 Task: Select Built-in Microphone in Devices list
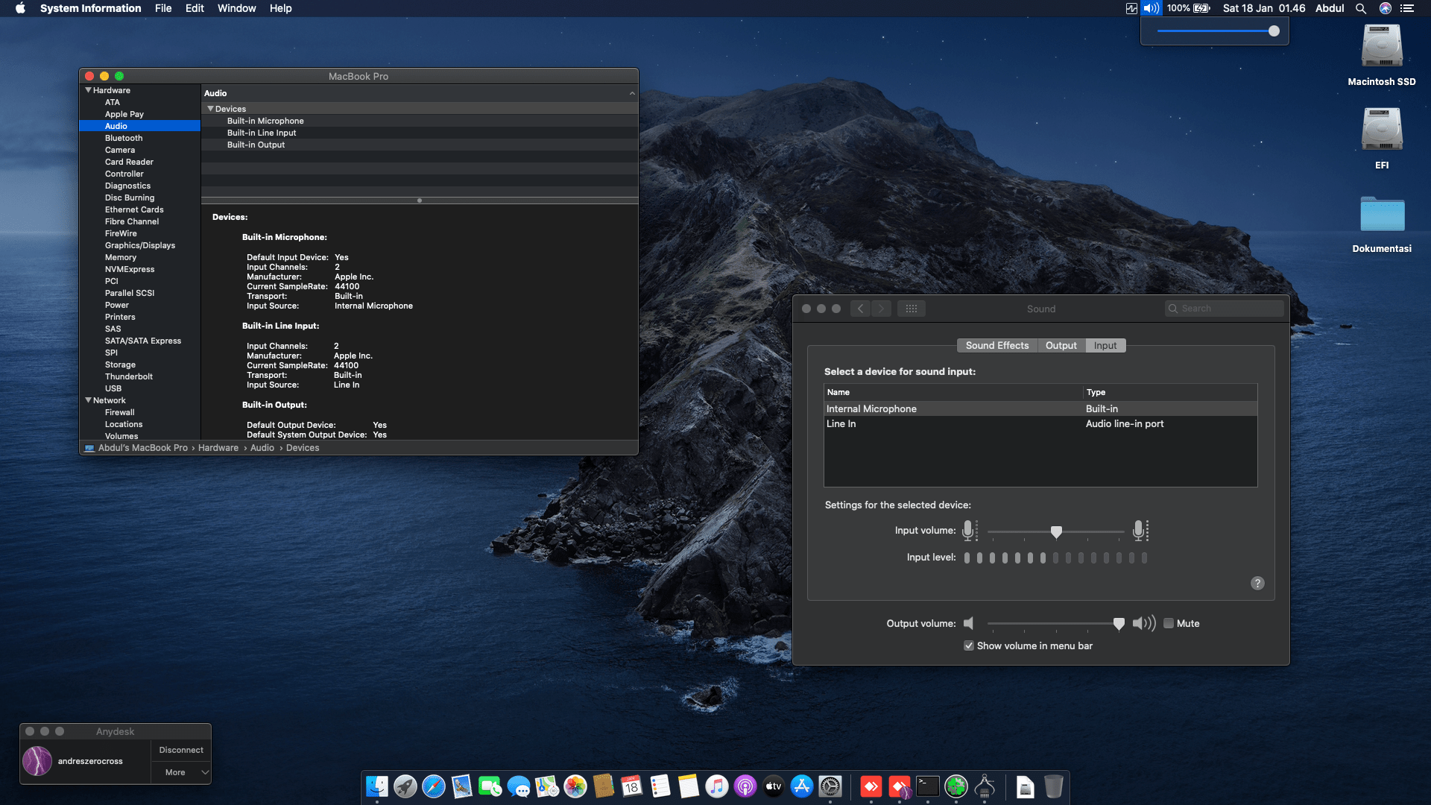click(x=420, y=121)
